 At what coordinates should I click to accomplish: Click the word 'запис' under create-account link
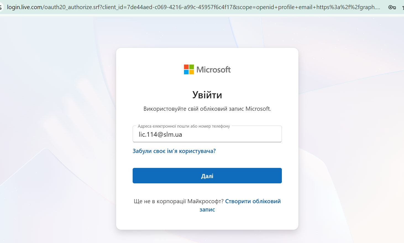pos(207,210)
